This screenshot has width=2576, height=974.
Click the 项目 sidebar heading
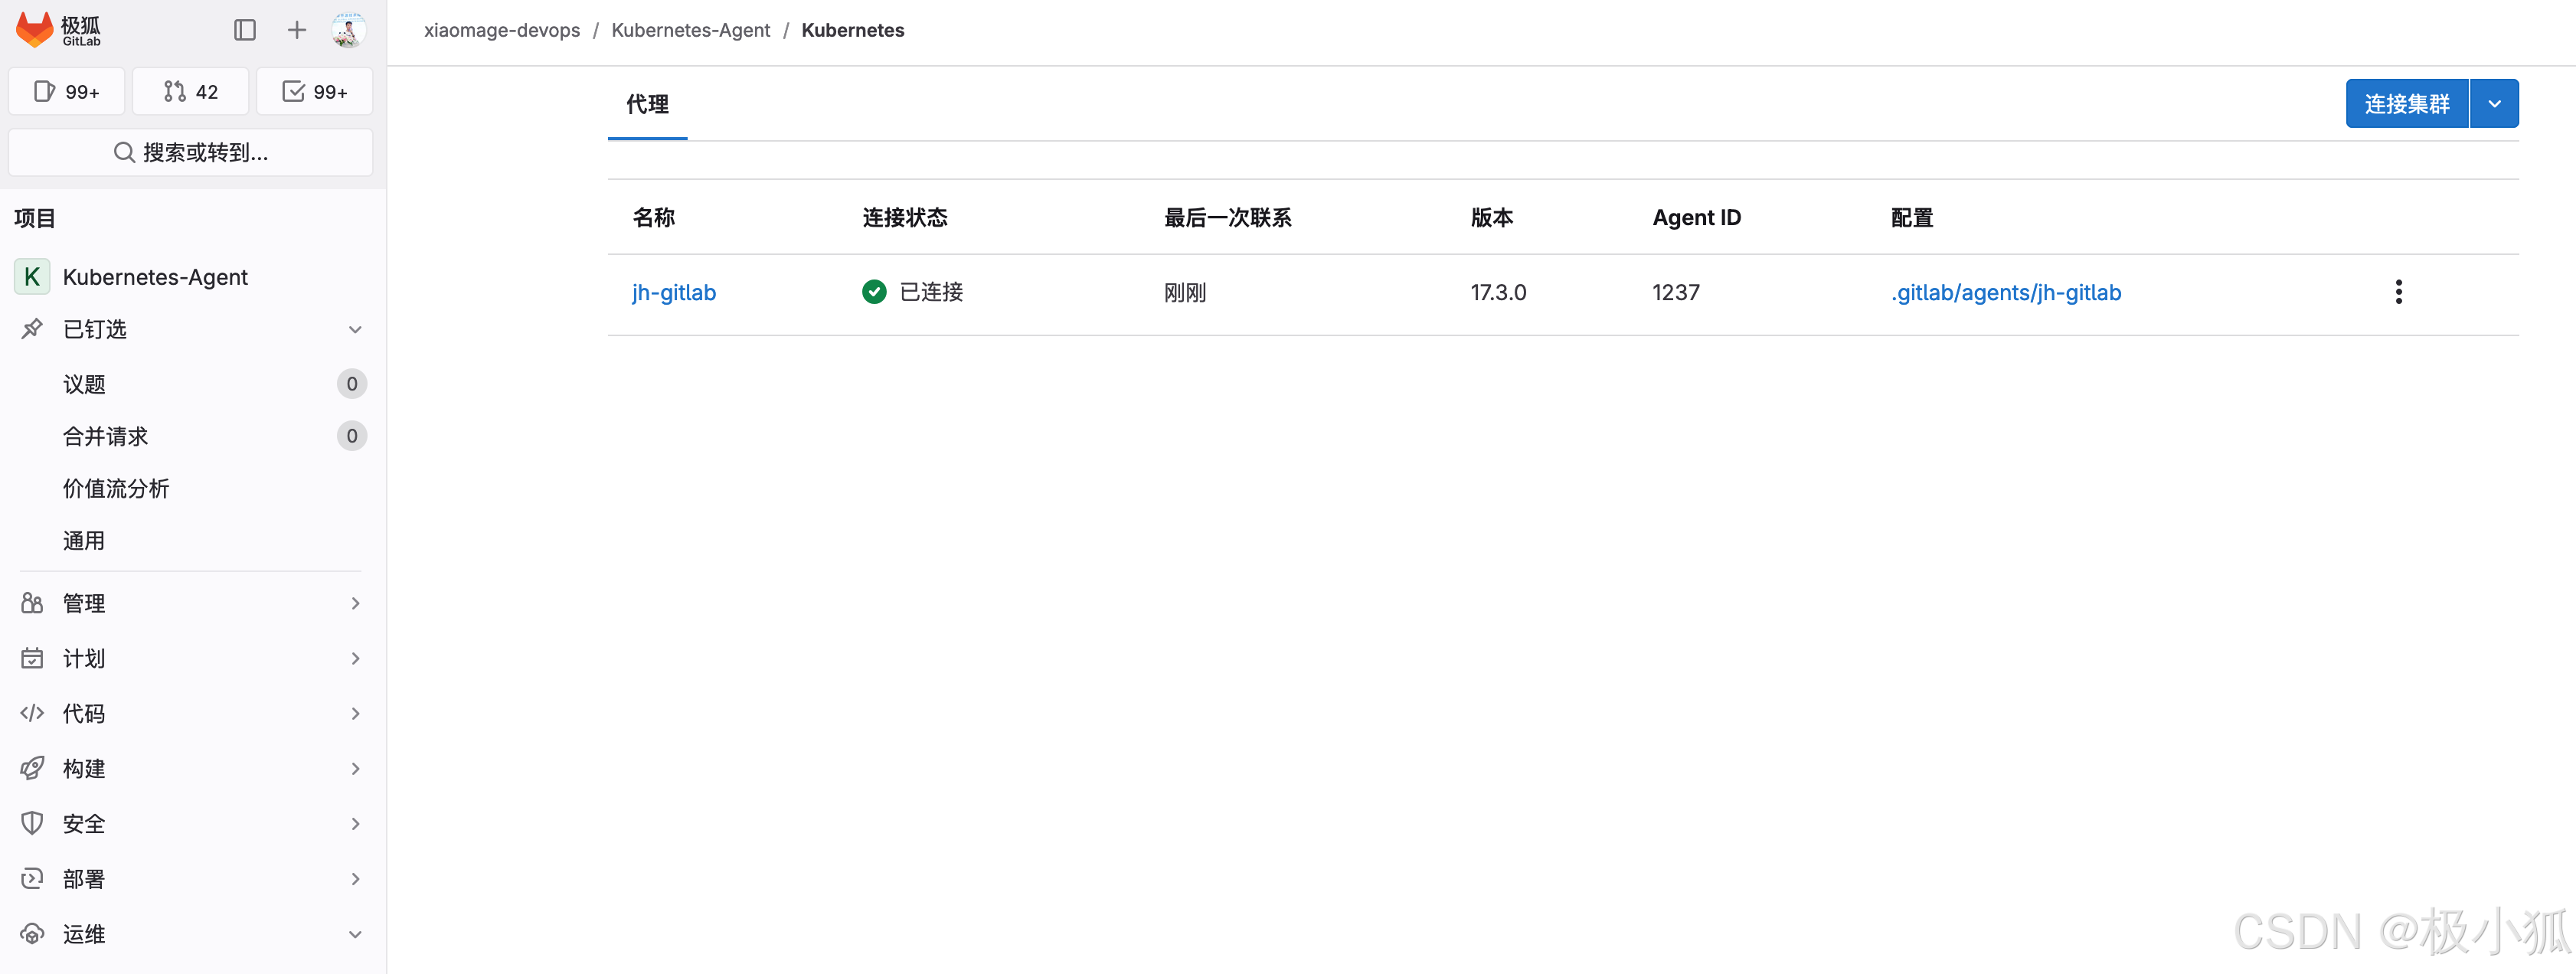(35, 218)
